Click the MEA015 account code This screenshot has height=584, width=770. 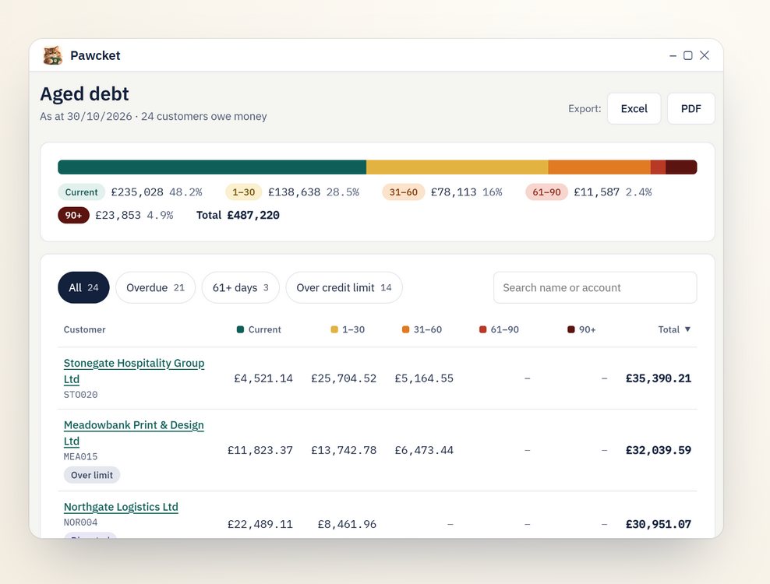[80, 456]
